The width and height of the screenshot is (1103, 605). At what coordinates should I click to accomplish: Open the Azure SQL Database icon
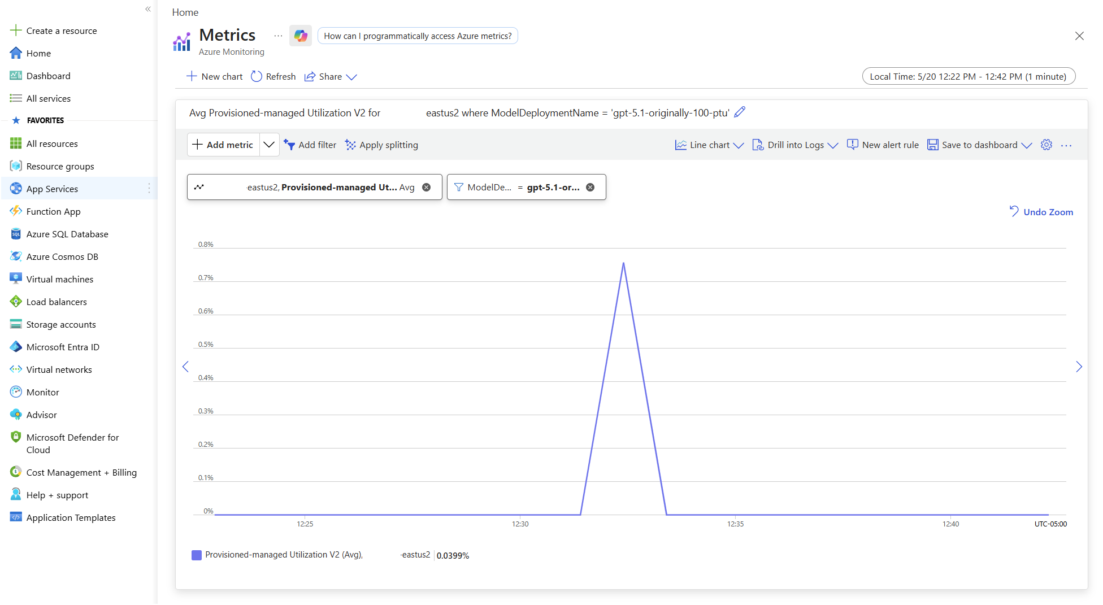click(x=16, y=234)
